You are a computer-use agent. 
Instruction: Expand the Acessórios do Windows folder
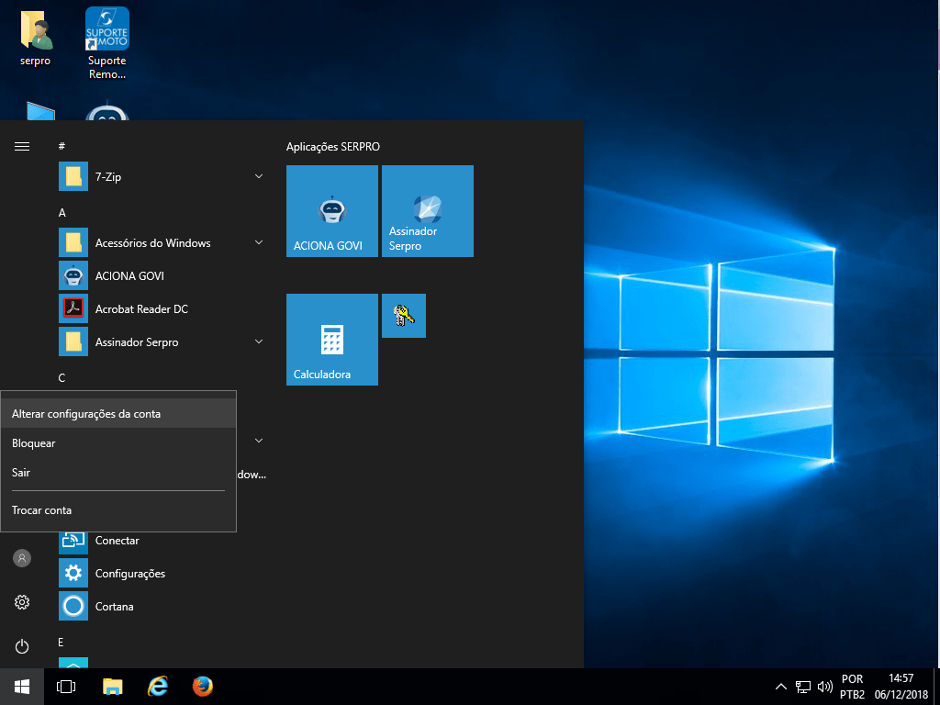(259, 242)
